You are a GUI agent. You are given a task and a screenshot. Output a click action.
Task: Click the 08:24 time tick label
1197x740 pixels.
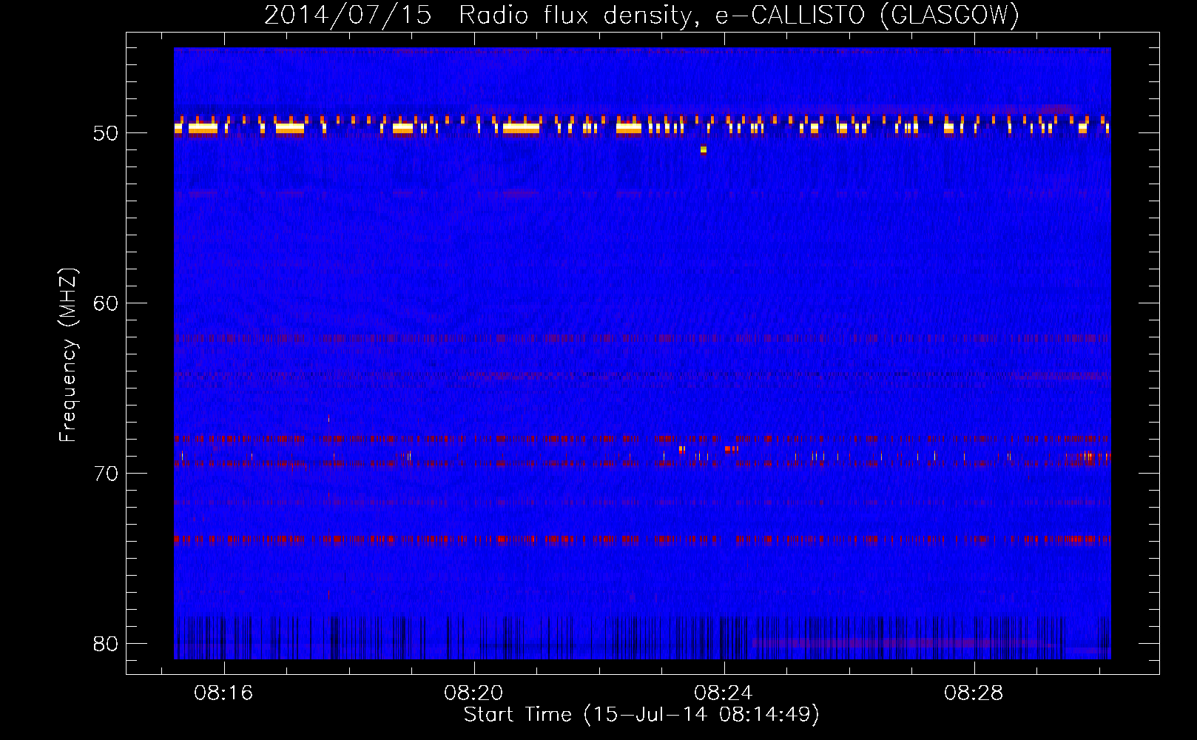click(x=724, y=693)
